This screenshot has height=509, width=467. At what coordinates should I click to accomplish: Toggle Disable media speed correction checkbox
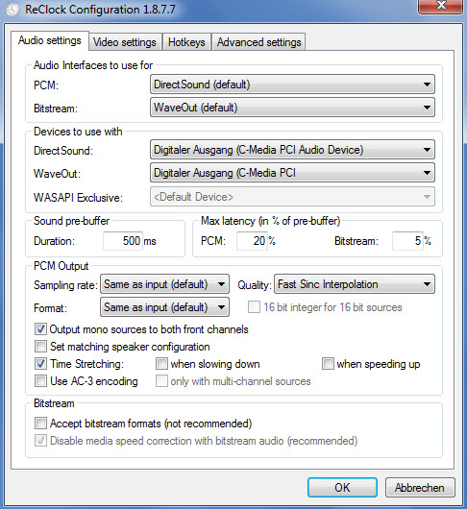click(x=40, y=441)
